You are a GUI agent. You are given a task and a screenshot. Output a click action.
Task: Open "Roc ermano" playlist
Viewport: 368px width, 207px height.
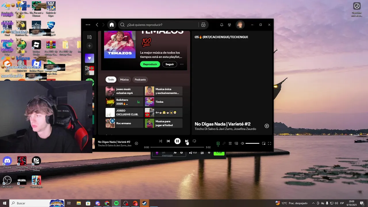[124, 123]
